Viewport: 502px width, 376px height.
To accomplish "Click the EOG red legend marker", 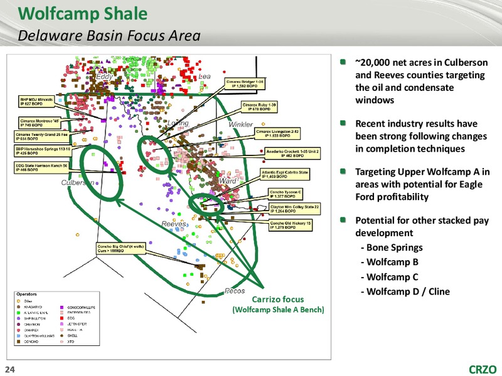I will tap(61, 318).
